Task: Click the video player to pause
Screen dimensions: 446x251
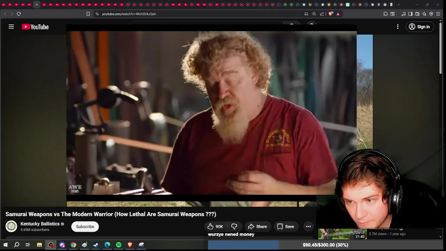Action: (212, 113)
